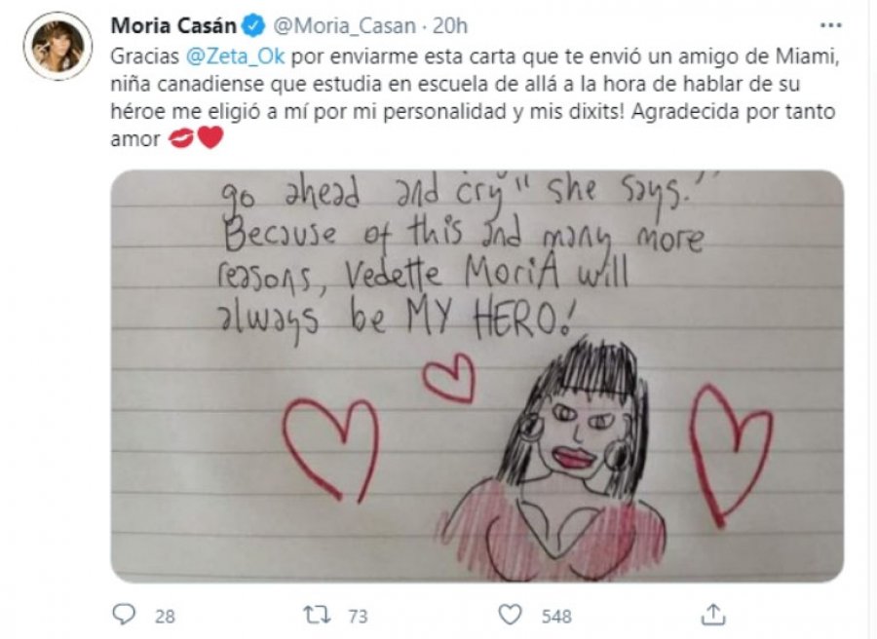Open the three-dot more options menu
The height and width of the screenshot is (639, 877).
point(830,24)
